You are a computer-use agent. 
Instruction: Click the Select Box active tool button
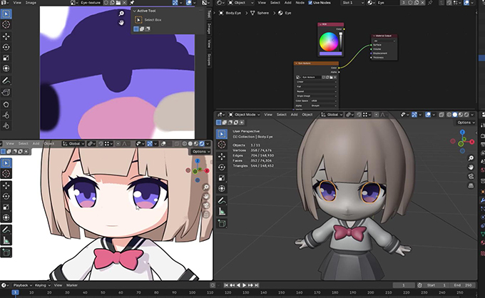click(138, 19)
